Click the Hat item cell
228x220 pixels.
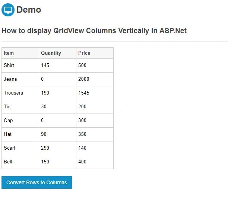(x=20, y=134)
